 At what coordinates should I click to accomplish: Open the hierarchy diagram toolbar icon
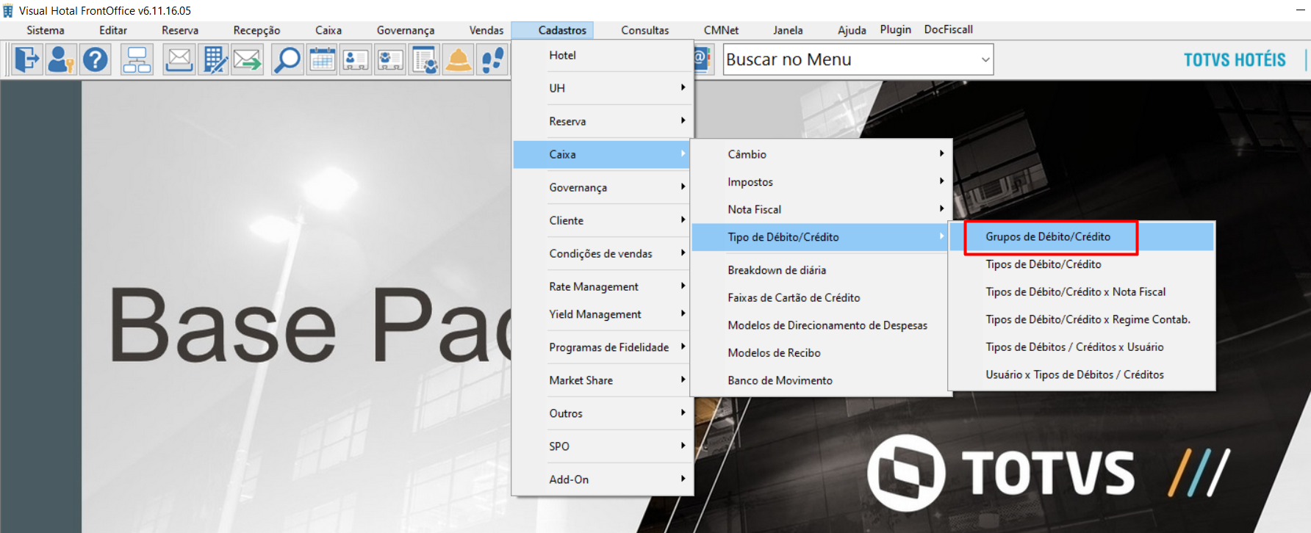coord(137,59)
